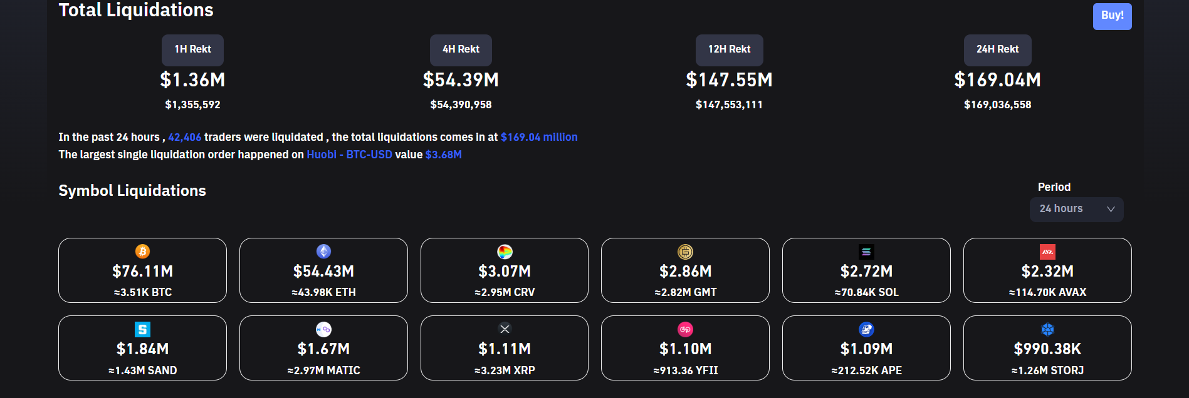1189x398 pixels.
Task: Click the Total Liquidations heading
Action: click(x=136, y=10)
